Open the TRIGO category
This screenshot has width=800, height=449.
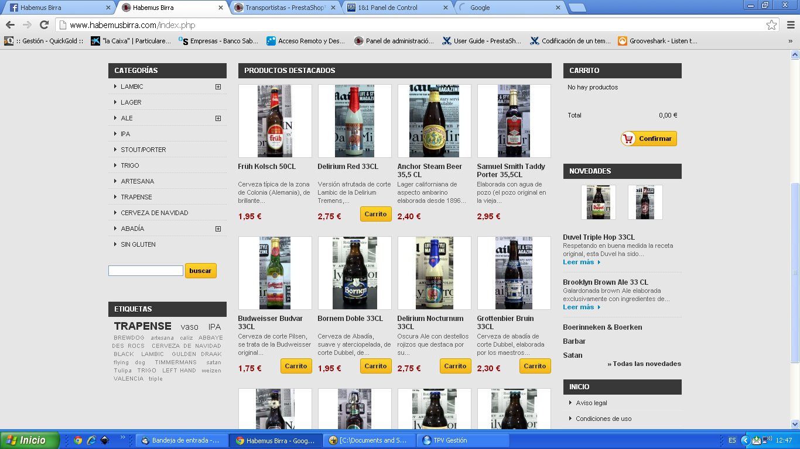point(130,165)
